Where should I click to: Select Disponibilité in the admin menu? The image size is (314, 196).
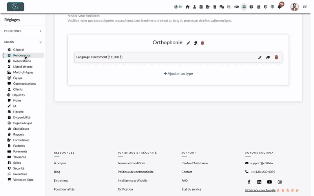[x=22, y=117]
